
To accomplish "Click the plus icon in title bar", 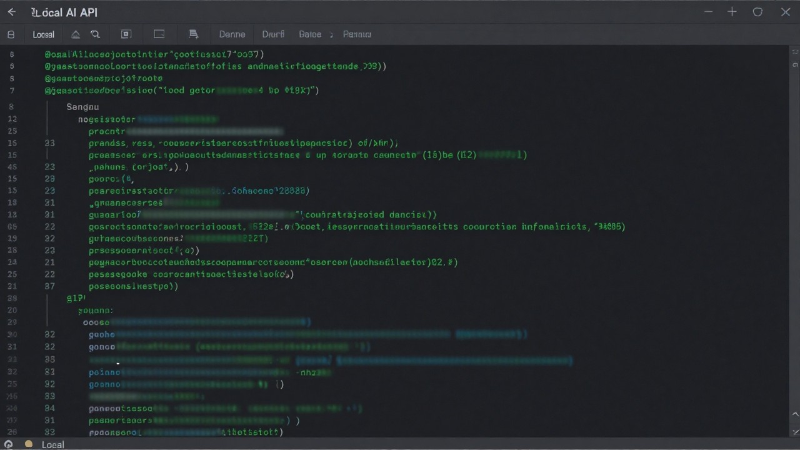I will [732, 12].
